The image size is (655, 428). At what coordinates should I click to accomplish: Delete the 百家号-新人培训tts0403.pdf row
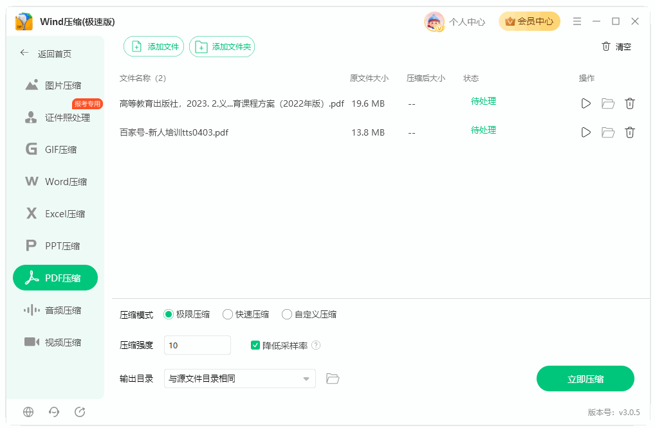coord(630,132)
